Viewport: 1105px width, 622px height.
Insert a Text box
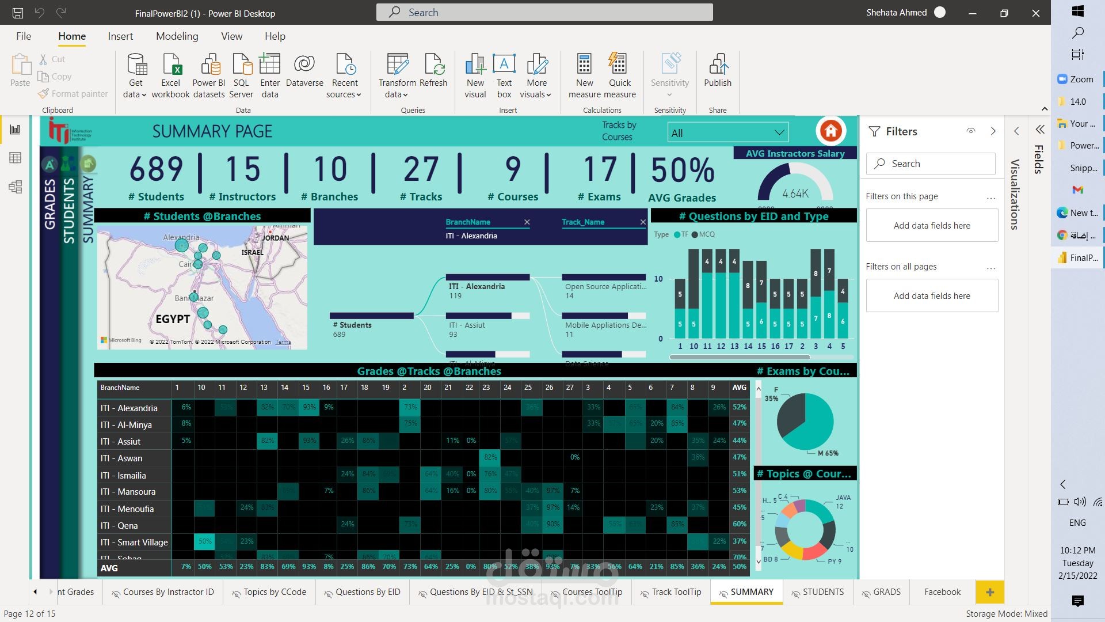[504, 76]
